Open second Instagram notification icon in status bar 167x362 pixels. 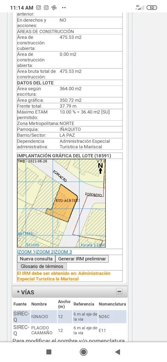[46, 8]
